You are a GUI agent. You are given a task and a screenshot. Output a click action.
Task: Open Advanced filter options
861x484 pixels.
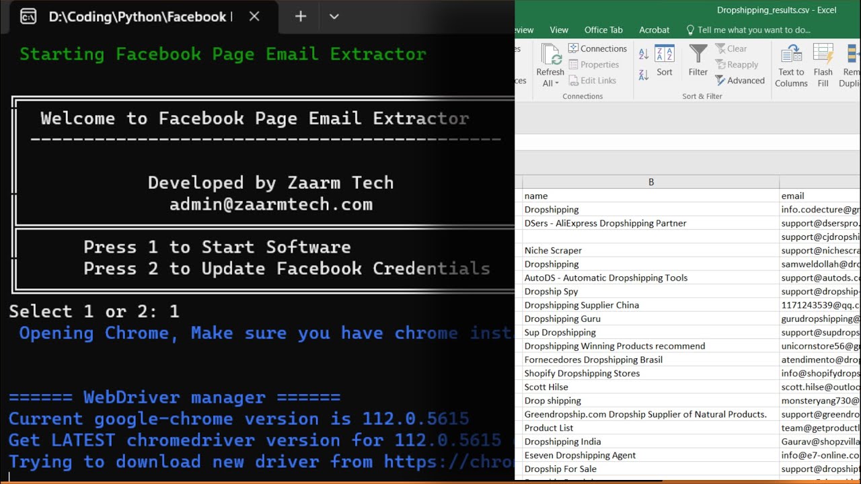740,81
